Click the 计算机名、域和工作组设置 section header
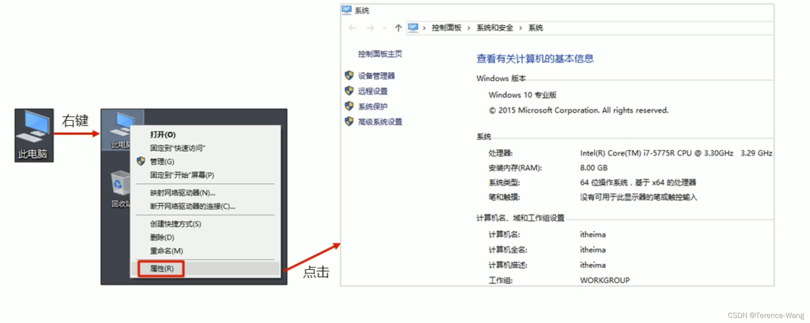Image resolution: width=810 pixels, height=323 pixels. [520, 218]
